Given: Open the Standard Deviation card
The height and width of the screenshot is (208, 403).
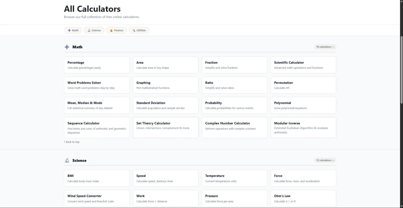Looking at the screenshot, I should point(166,105).
